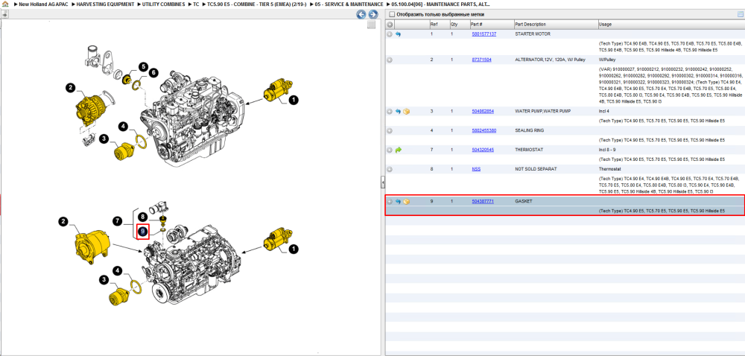Select the 'WATER PUMP,WATER PUMP' description

542,112
